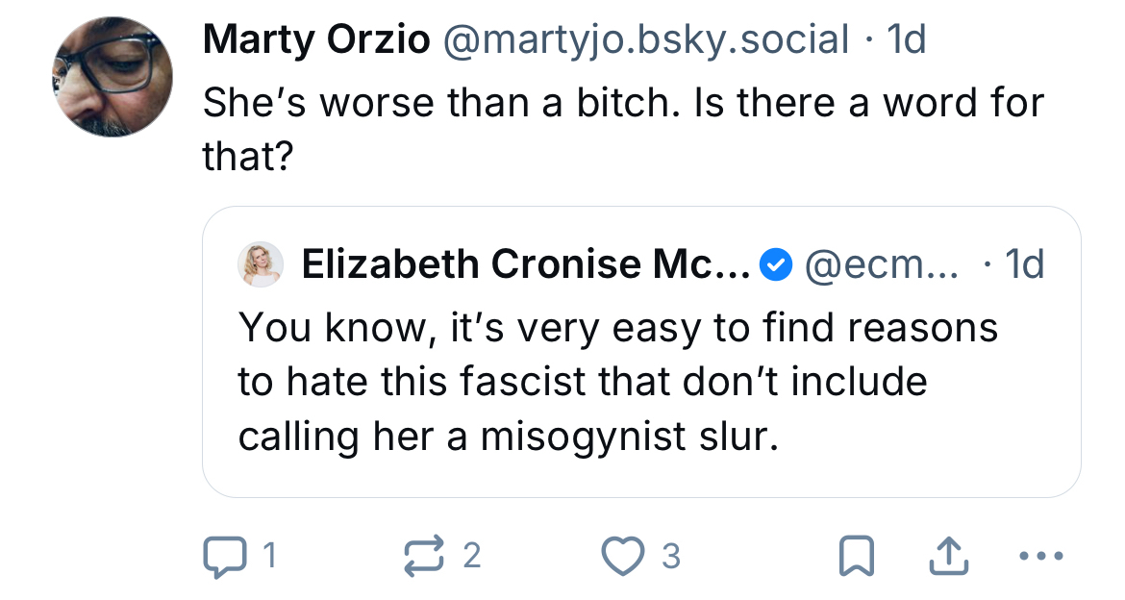Click the like count number 3
The width and height of the screenshot is (1125, 600).
point(671,556)
